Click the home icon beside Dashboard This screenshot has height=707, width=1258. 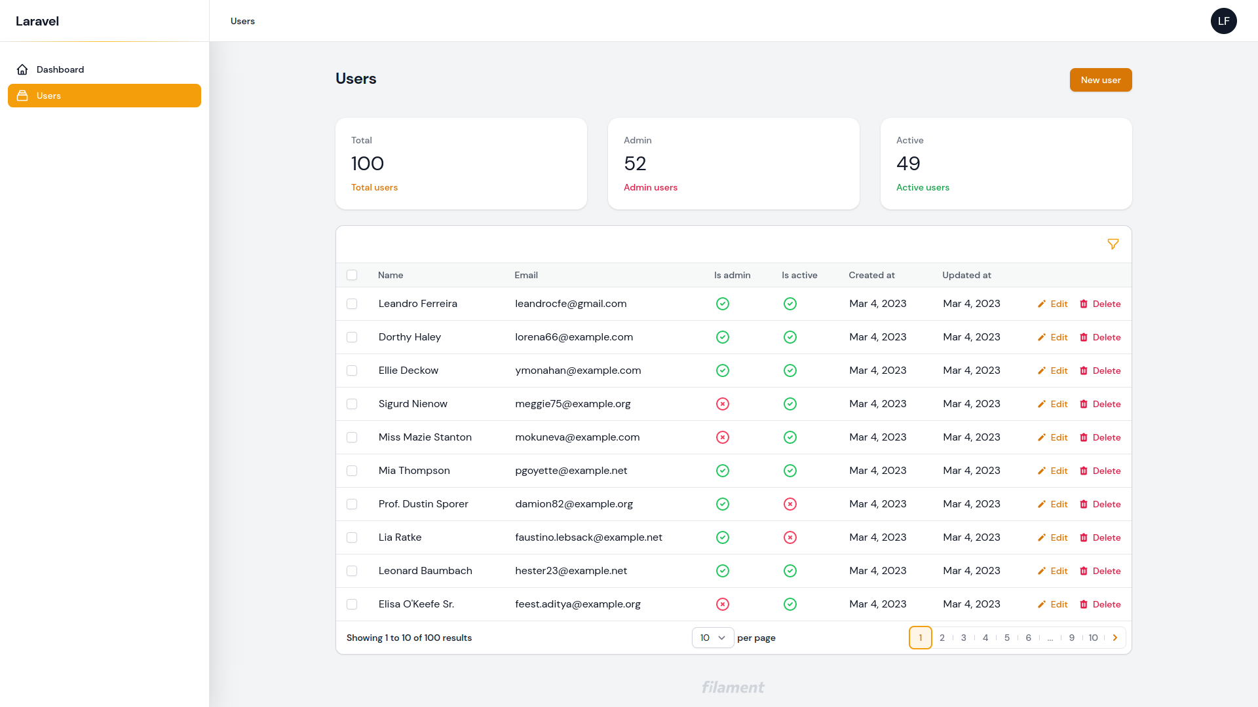click(x=22, y=69)
